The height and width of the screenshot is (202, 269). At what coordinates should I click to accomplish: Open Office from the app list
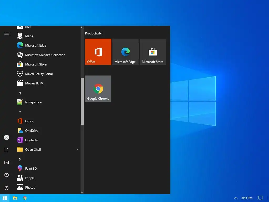tap(48, 121)
